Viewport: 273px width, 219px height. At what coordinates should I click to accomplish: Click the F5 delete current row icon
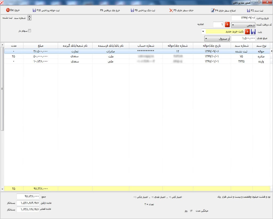point(171,10)
